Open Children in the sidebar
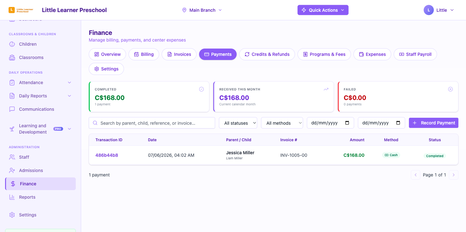This screenshot has height=232, width=466. [x=40, y=44]
